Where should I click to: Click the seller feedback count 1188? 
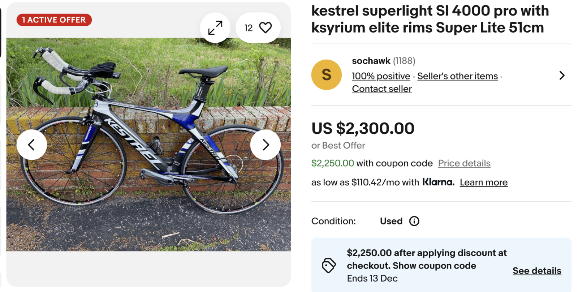404,61
